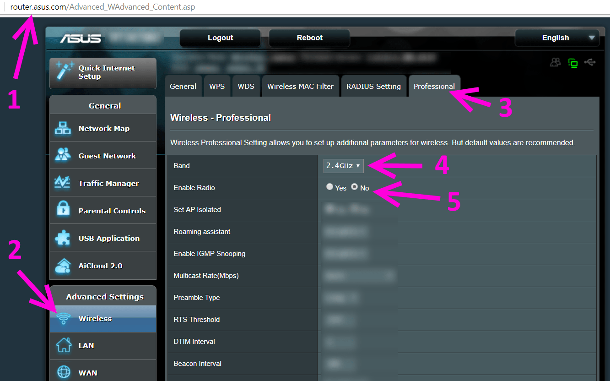Viewport: 610px width, 381px height.
Task: Click the LAN house icon
Action: [x=64, y=345]
